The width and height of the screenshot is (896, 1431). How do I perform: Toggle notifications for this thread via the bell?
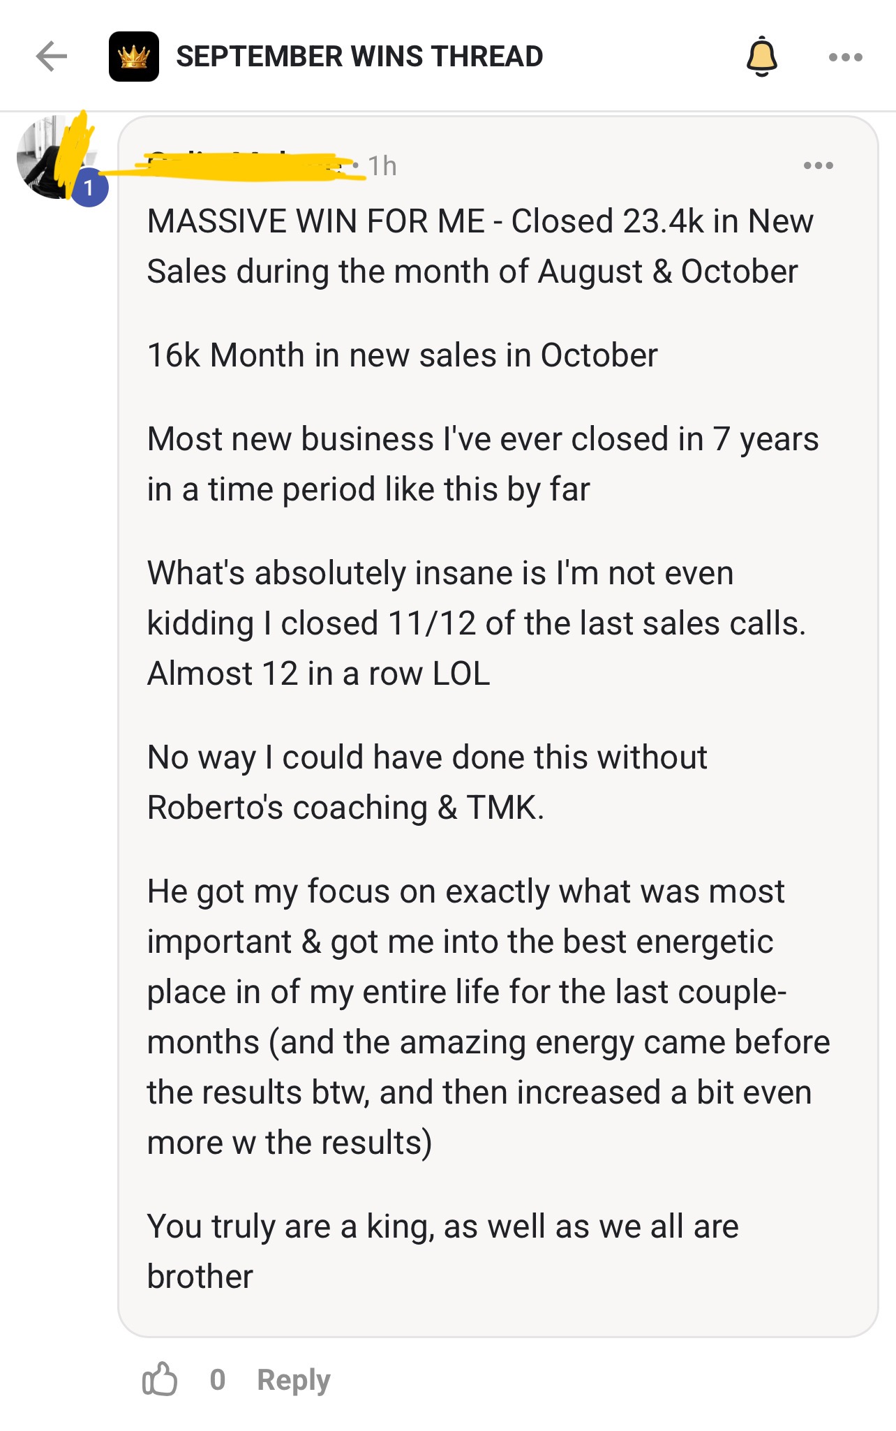click(763, 57)
